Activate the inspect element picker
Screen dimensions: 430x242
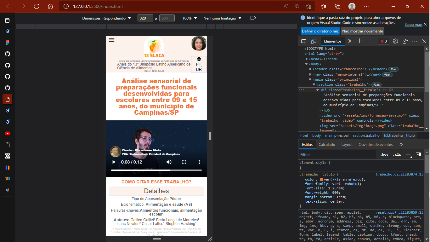coord(304,41)
